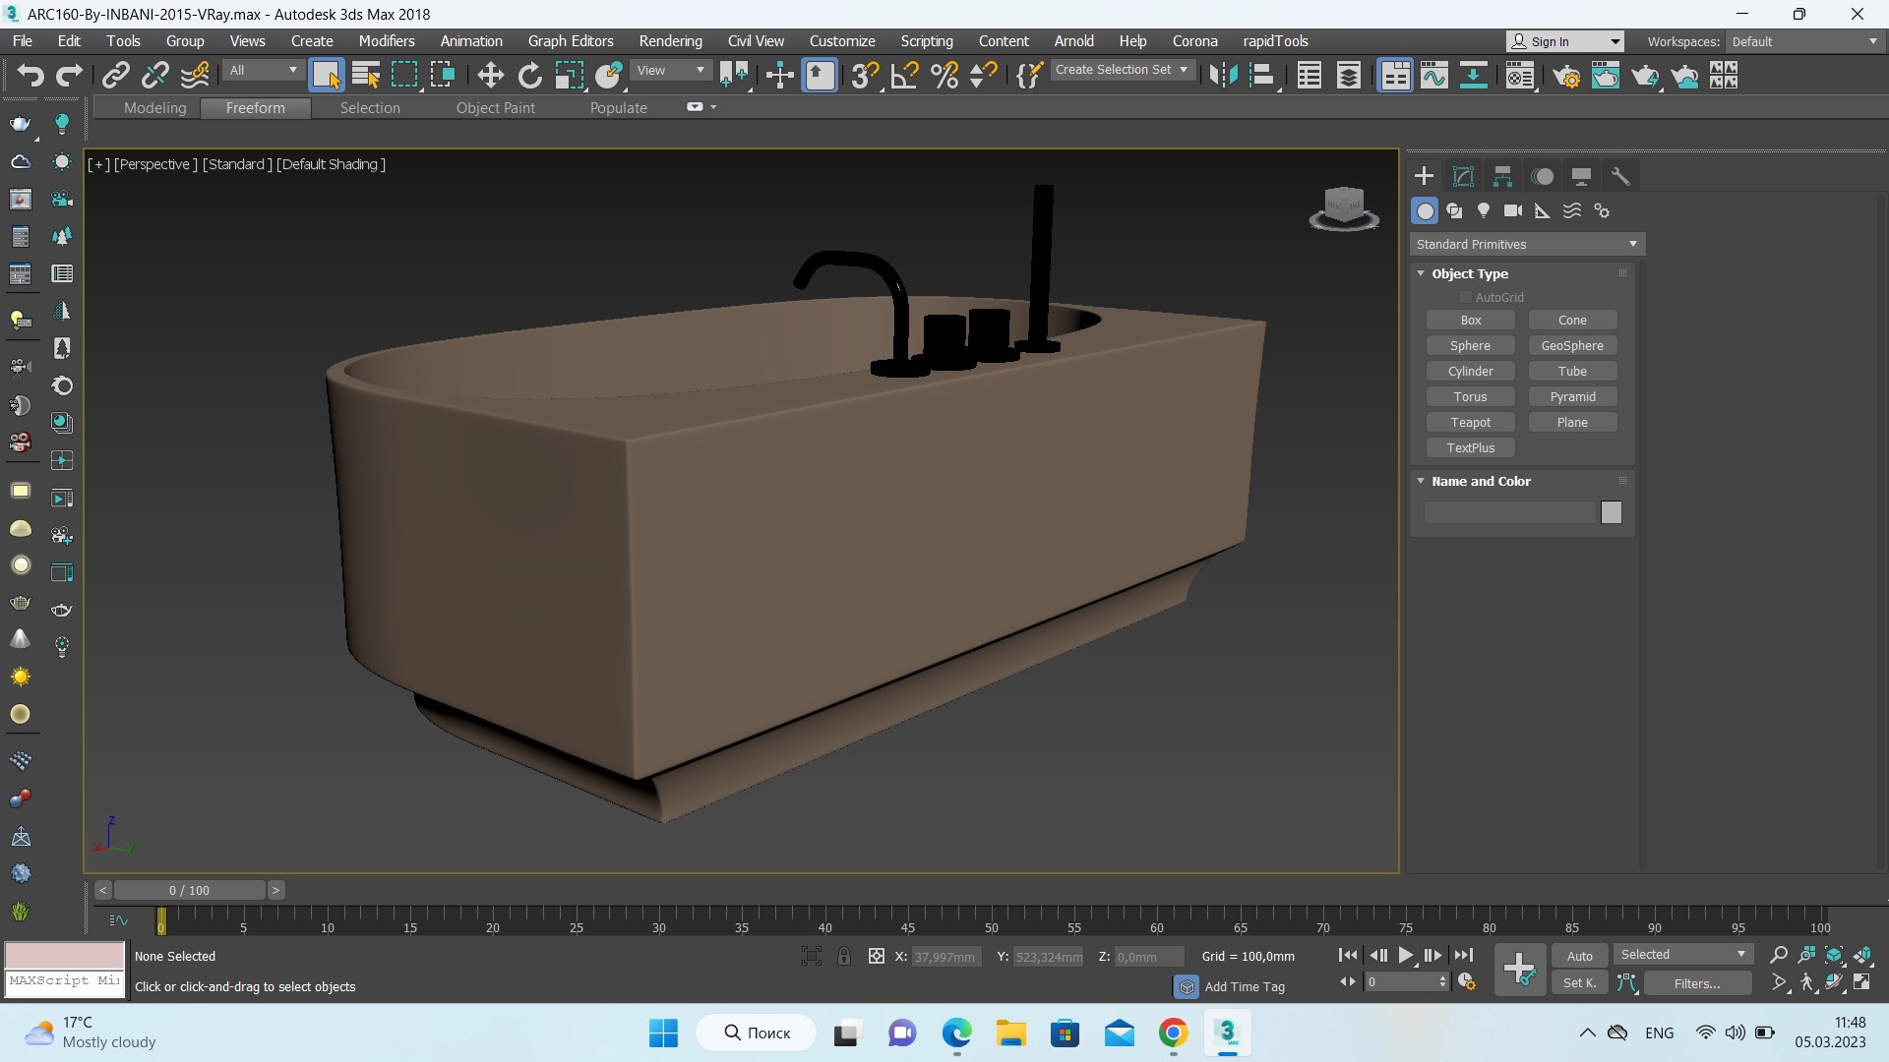
Task: Click the TextPlus button
Action: pyautogui.click(x=1470, y=447)
